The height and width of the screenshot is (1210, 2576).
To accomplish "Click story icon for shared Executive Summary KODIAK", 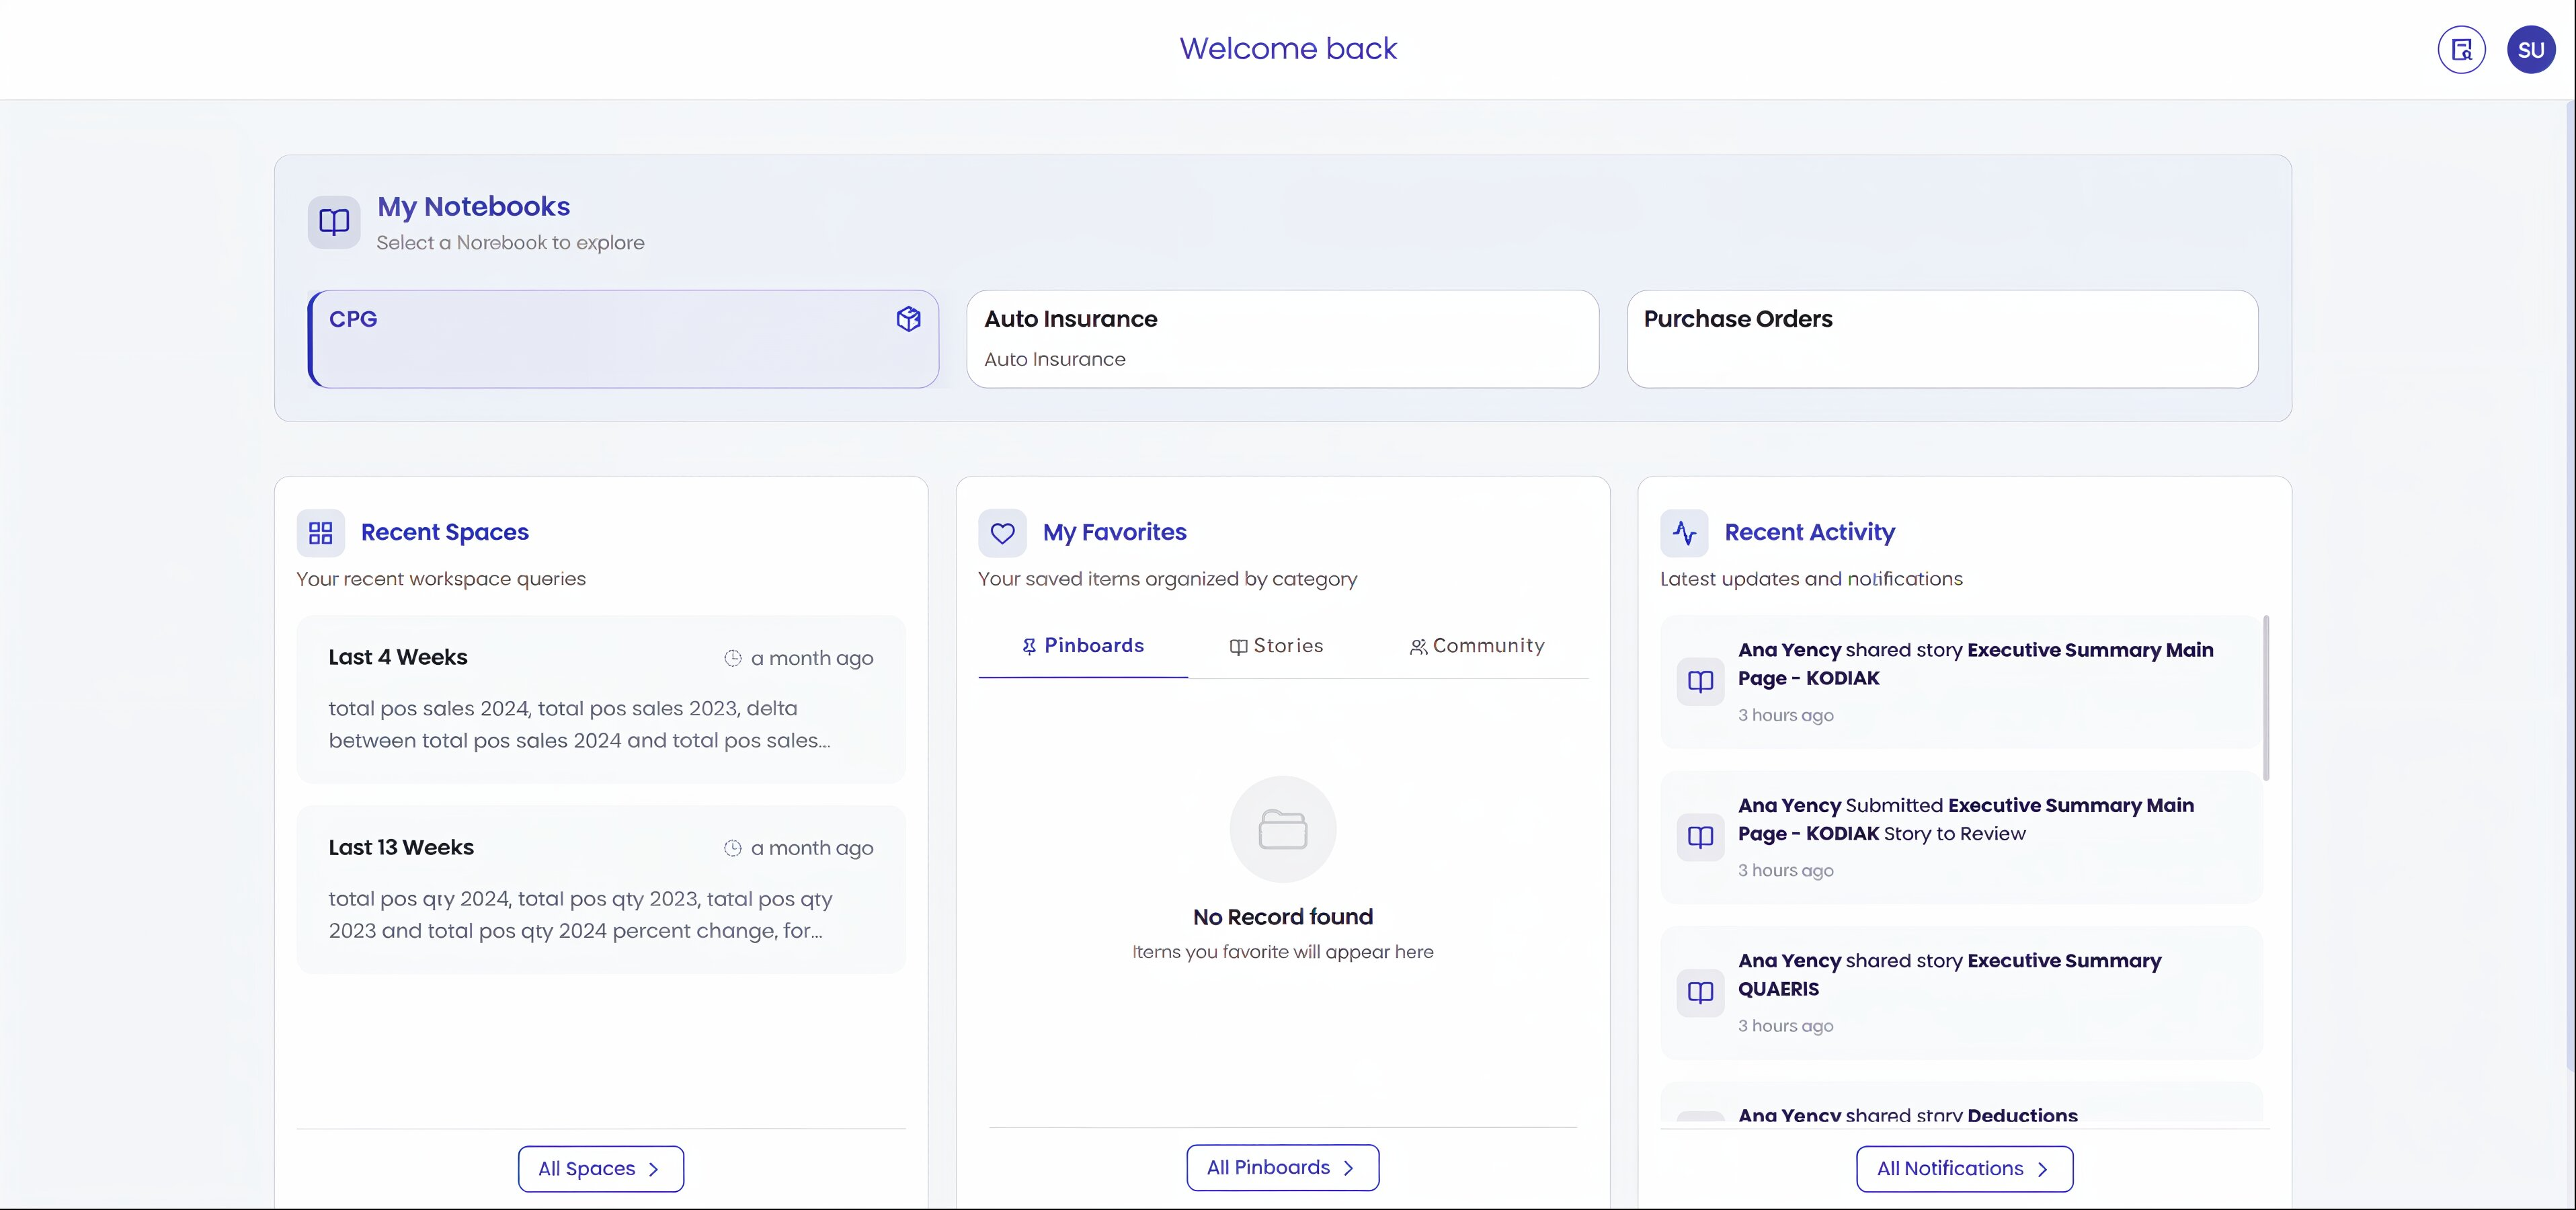I will 1700,682.
